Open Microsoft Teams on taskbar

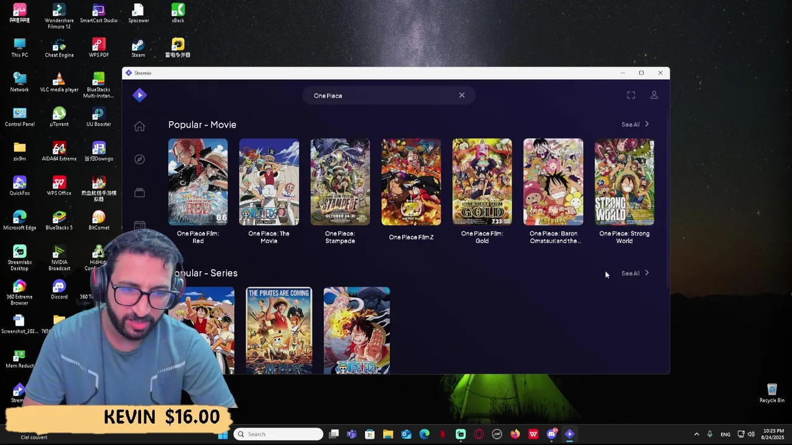[351, 434]
